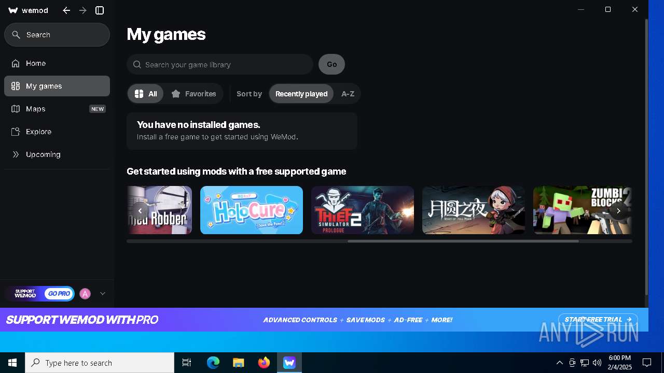Show previous games with left carousel arrow
664x373 pixels.
coord(140,211)
